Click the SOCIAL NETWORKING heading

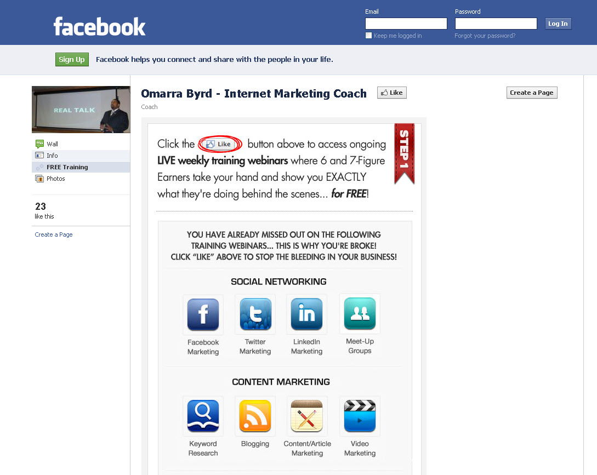click(x=278, y=282)
